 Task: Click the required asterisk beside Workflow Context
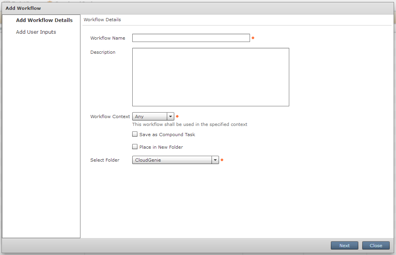point(177,116)
